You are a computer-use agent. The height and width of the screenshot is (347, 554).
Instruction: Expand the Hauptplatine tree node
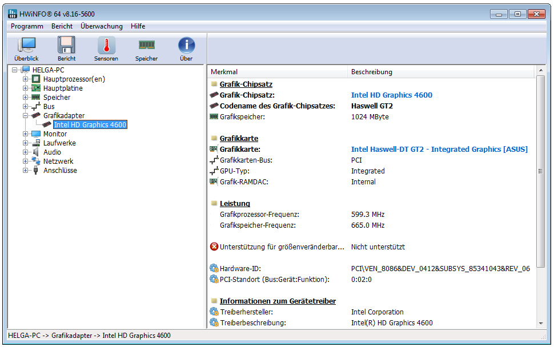[x=25, y=88]
